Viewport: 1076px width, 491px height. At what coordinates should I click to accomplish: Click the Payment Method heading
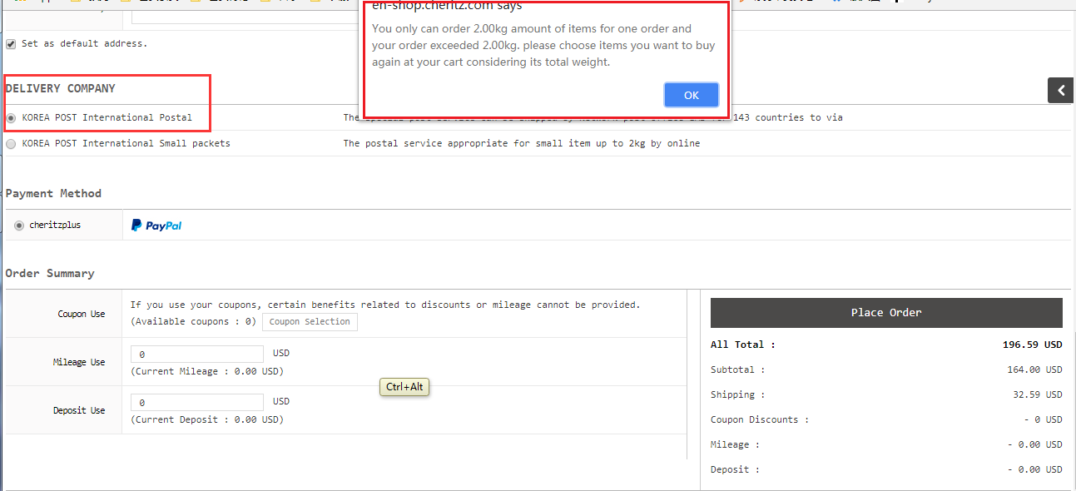point(53,193)
